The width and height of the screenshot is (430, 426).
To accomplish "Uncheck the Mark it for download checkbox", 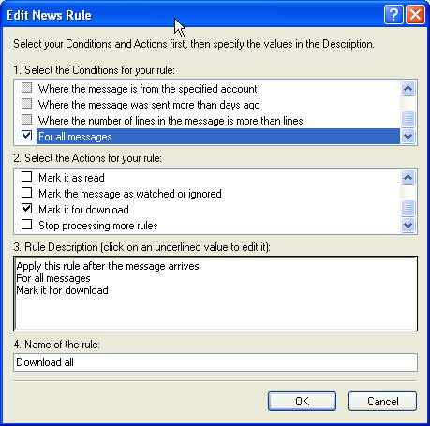I will pyautogui.click(x=27, y=208).
